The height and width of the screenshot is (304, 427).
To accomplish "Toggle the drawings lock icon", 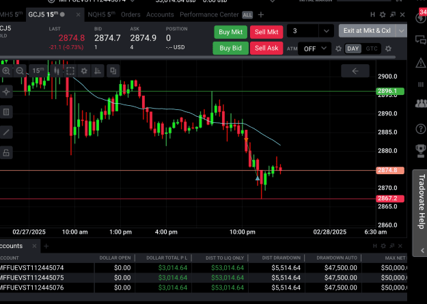I will [x=6, y=153].
